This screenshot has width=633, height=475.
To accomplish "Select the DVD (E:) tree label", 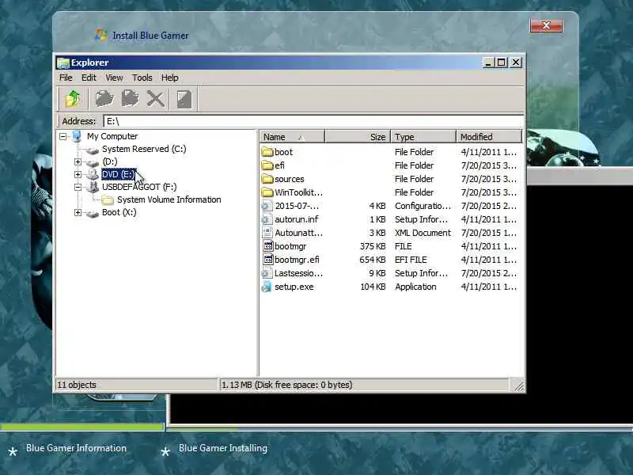I will coord(118,174).
